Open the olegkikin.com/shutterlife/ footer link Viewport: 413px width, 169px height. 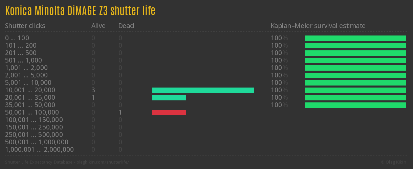103,162
